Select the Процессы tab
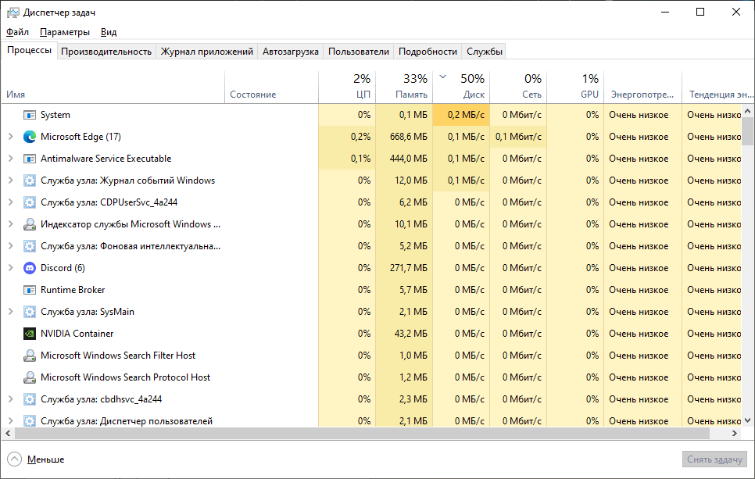 pyautogui.click(x=30, y=50)
